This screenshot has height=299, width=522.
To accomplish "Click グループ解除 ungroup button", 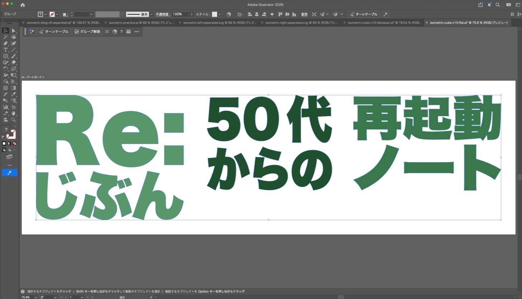I will 87,32.
